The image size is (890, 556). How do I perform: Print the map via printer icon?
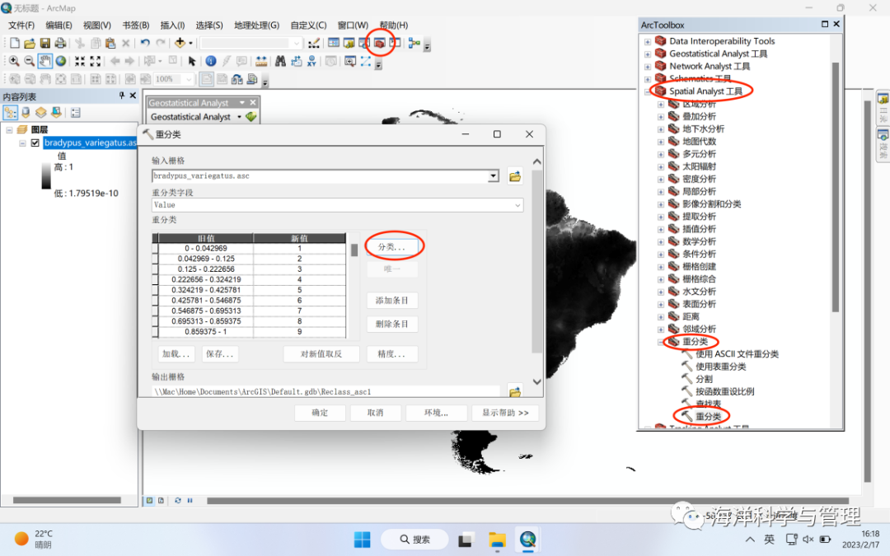60,43
